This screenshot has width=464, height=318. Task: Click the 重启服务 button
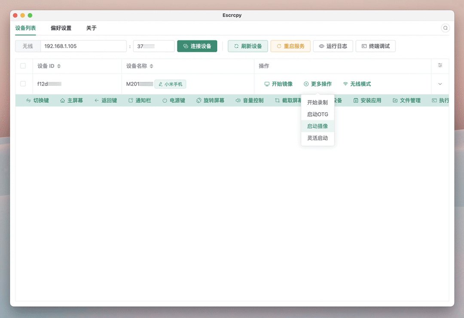290,46
